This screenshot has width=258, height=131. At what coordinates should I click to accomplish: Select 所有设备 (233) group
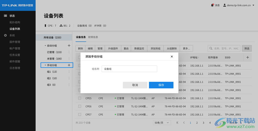pyautogui.click(x=54, y=37)
